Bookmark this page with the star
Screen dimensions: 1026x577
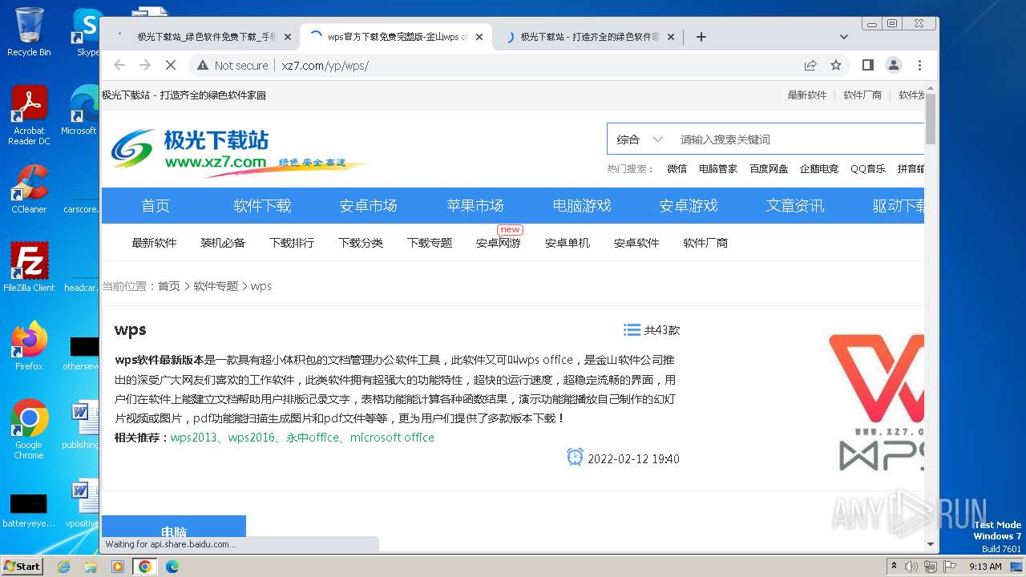[x=836, y=65]
